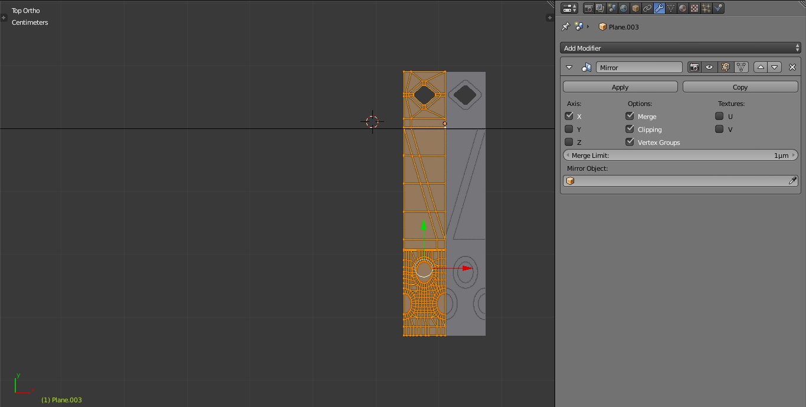
Task: Copy the Mirror modifier
Action: pyautogui.click(x=740, y=86)
